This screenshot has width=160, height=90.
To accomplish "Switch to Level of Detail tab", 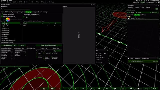I will coord(5,12).
